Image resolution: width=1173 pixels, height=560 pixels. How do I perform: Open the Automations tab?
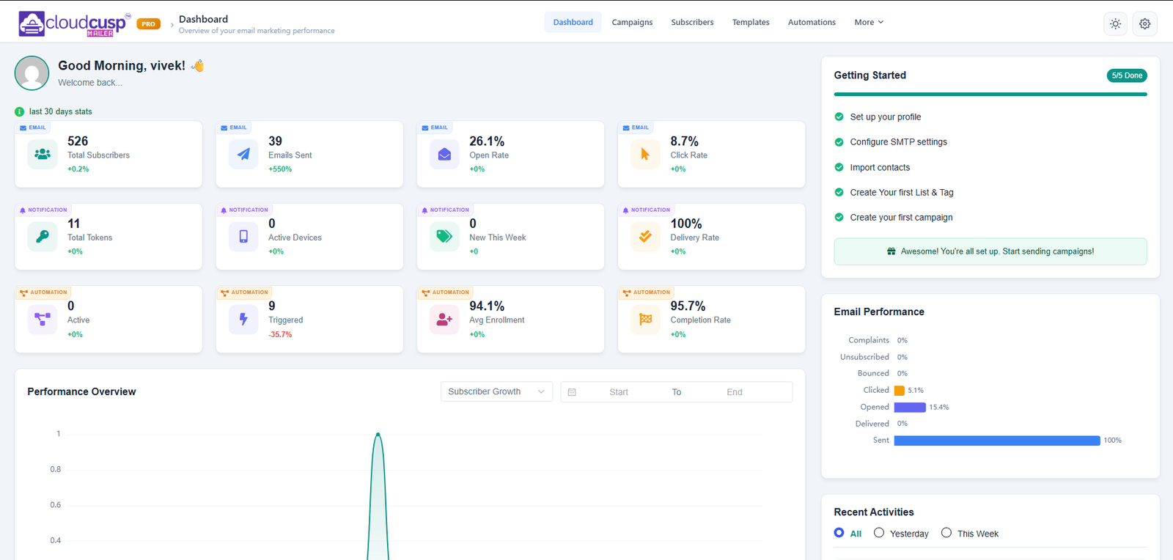(x=812, y=22)
